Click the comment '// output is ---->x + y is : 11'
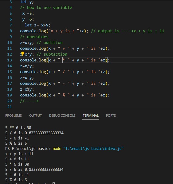This screenshot has height=184, width=173. tap(128, 31)
